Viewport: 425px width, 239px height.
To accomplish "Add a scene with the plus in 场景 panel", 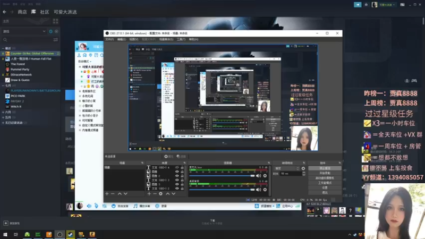I will click(x=107, y=194).
